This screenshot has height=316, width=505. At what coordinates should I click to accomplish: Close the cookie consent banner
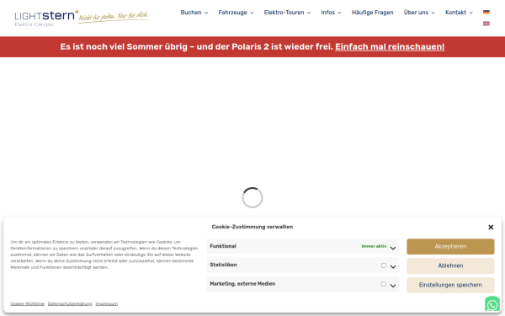[491, 227]
